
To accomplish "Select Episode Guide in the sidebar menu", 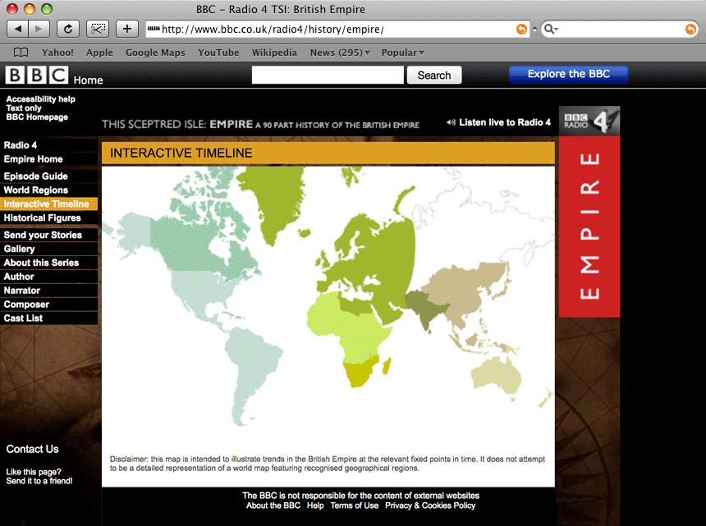I will (x=36, y=176).
